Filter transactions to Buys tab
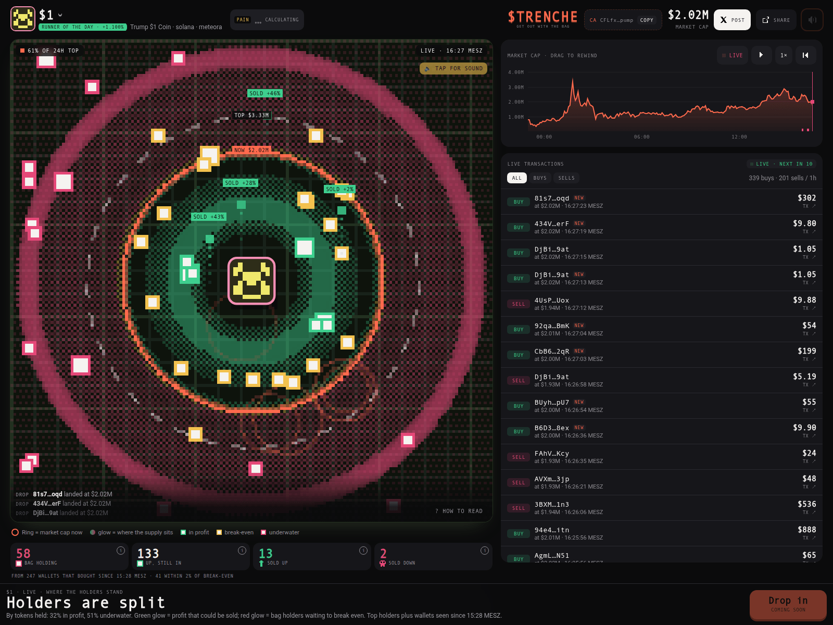 [540, 178]
